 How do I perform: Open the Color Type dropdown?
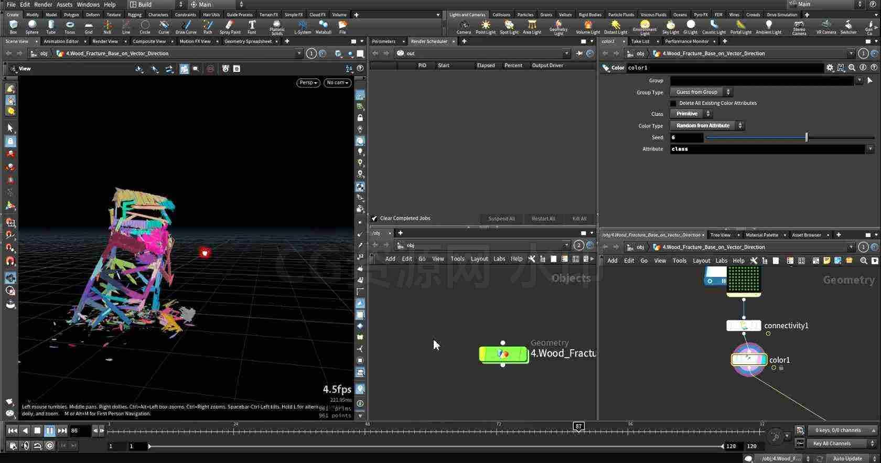[706, 125]
